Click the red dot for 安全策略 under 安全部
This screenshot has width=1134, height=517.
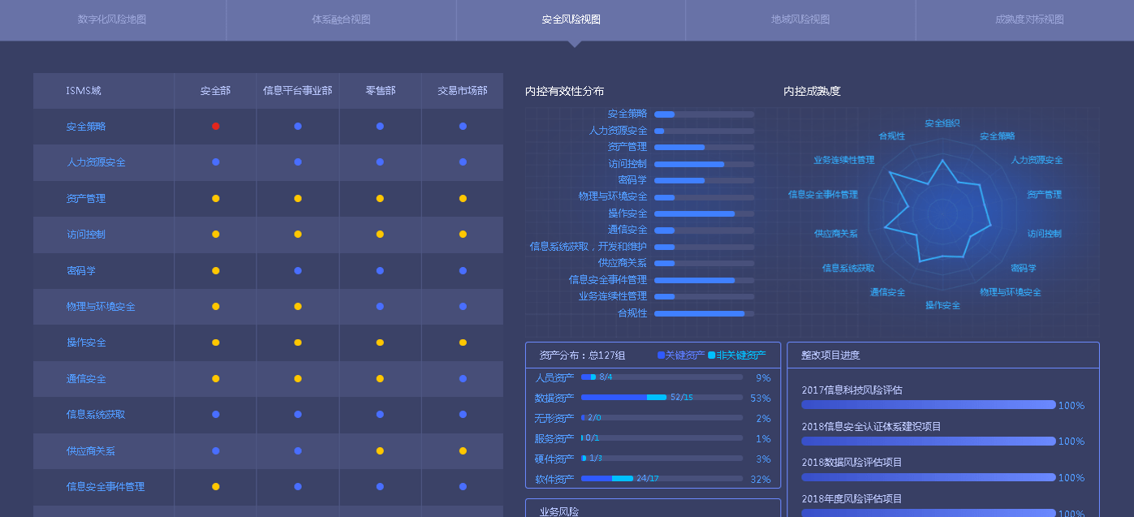216,127
